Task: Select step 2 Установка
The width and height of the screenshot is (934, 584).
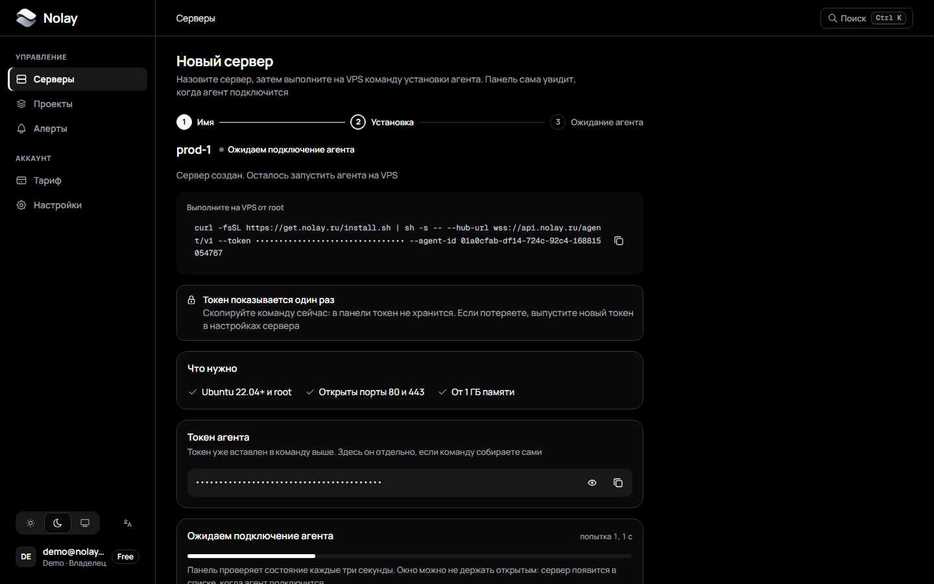Action: click(382, 122)
